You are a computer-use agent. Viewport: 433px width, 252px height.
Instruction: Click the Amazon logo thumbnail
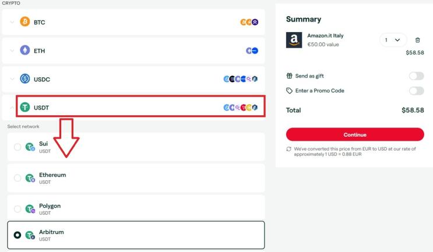pyautogui.click(x=294, y=40)
